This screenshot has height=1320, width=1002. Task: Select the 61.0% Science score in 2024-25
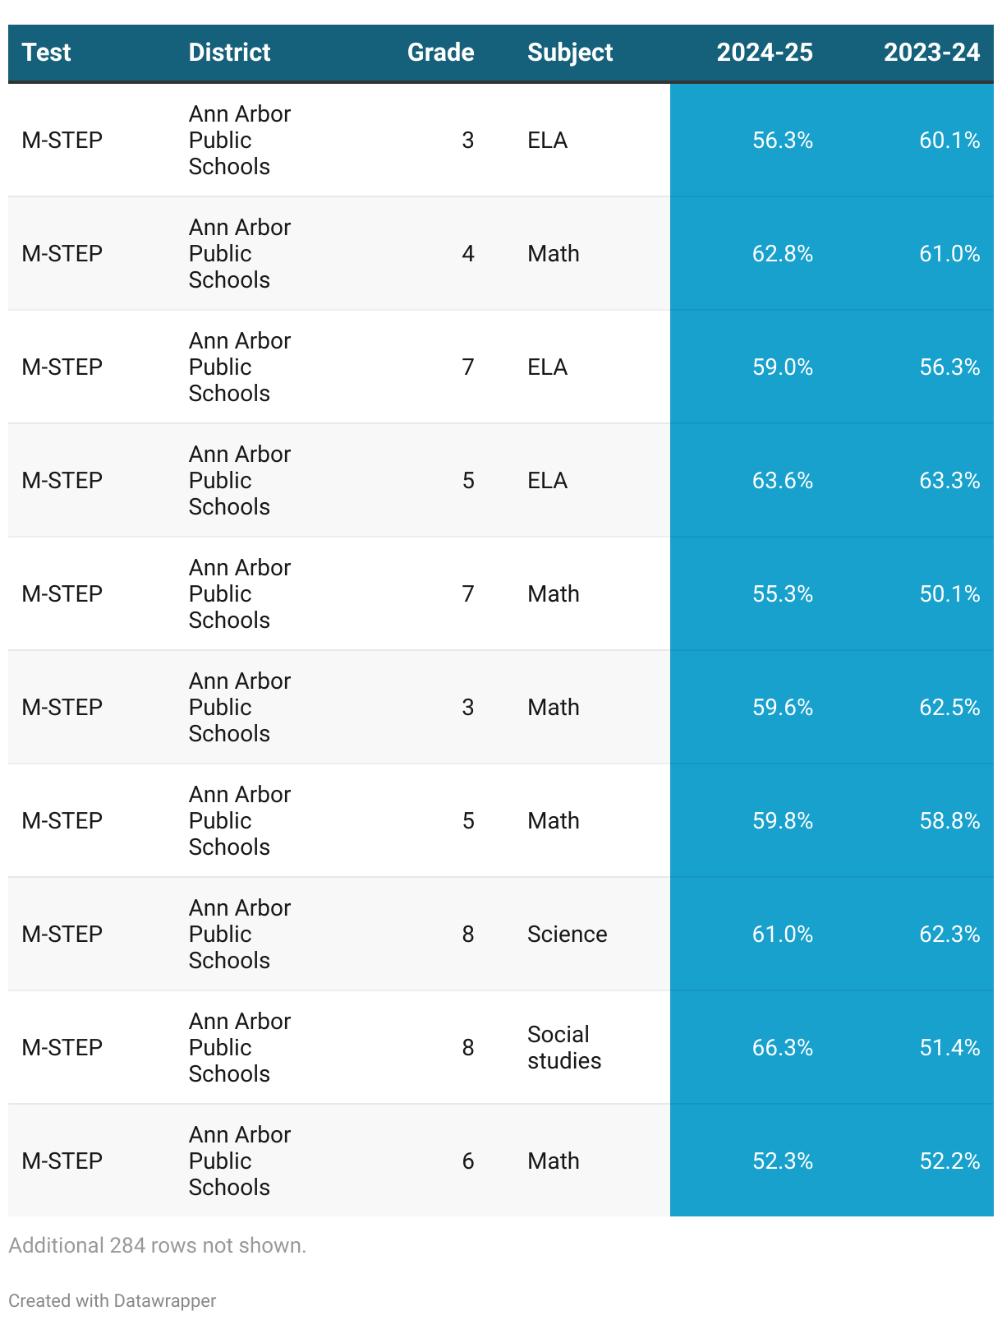coord(782,935)
